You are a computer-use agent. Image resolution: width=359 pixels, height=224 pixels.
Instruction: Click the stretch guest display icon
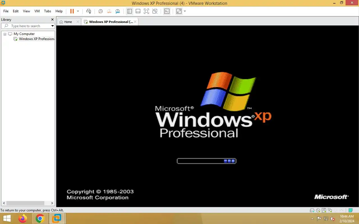coord(179,11)
